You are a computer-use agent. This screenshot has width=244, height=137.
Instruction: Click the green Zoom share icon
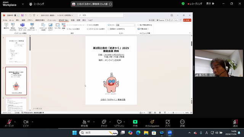pos(135,122)
